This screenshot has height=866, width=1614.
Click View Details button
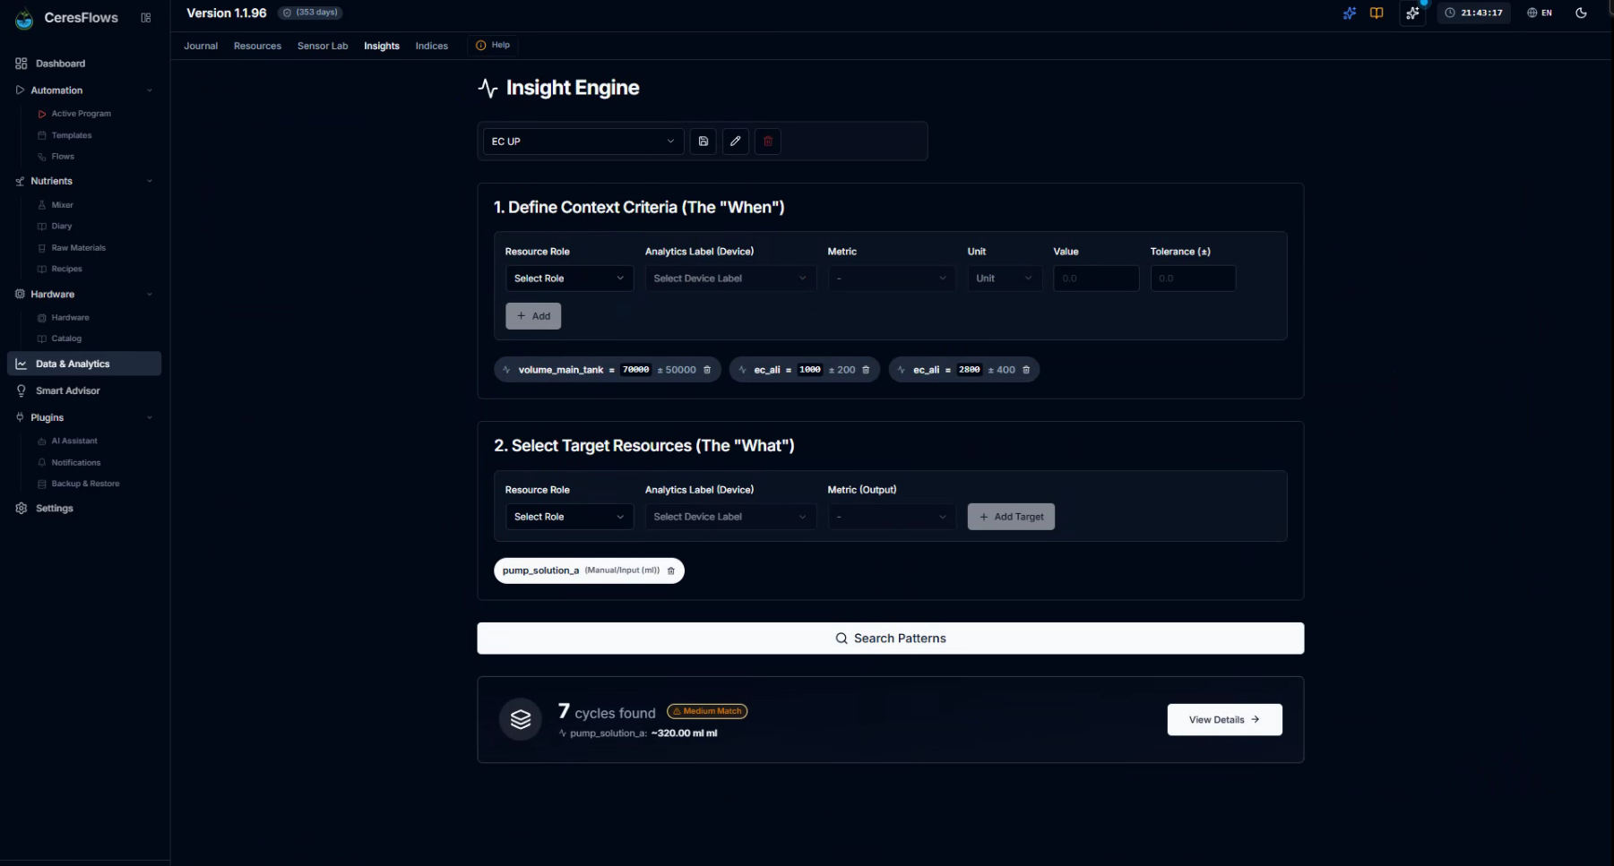point(1224,720)
